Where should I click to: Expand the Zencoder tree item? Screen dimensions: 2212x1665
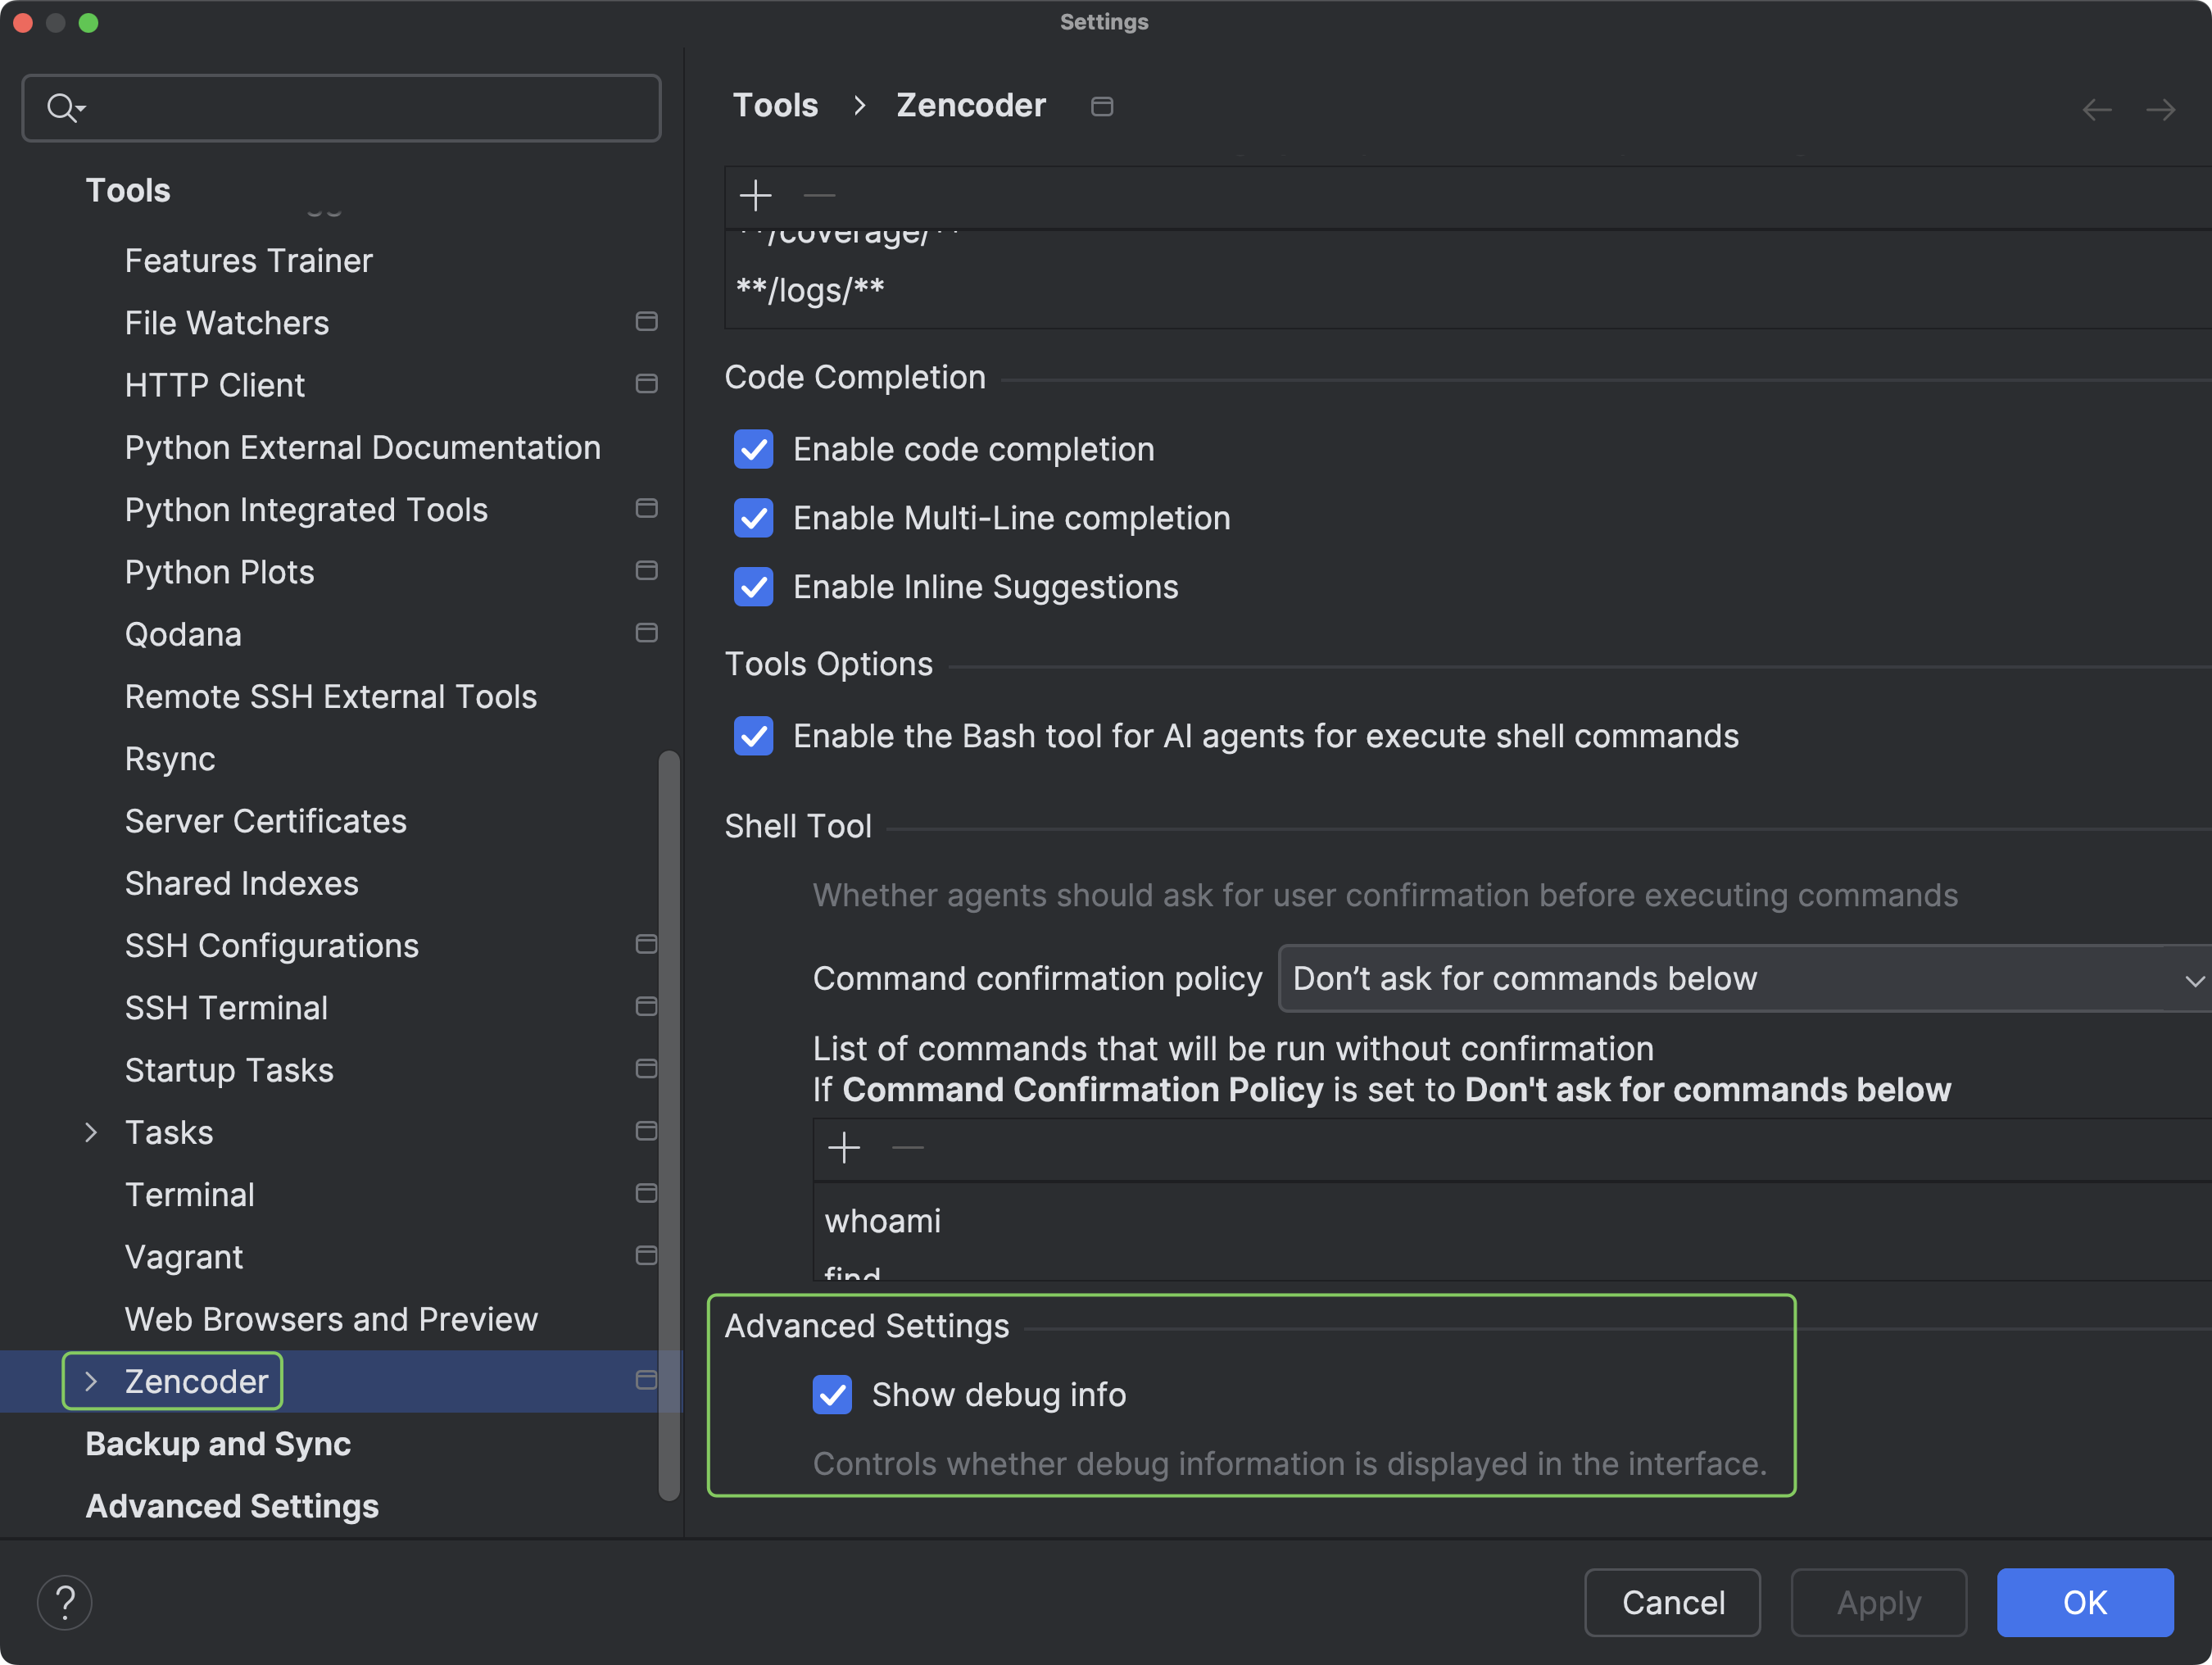tap(92, 1381)
